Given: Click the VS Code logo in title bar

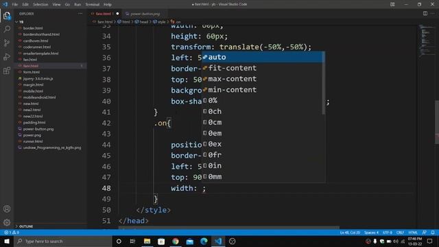Looking at the screenshot, I should point(5,4).
